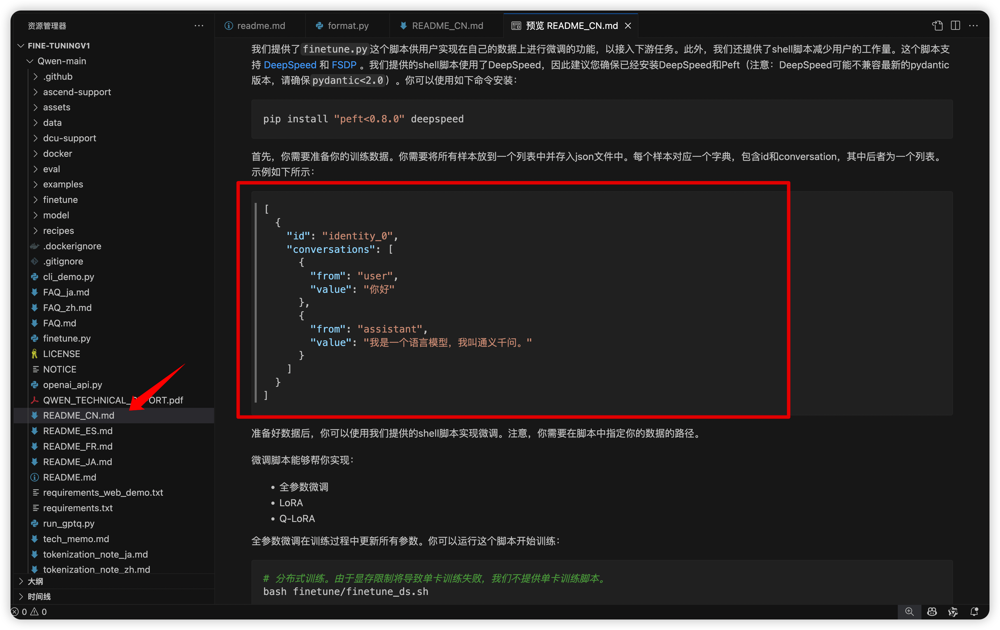Click the extension icon beside Copilot in status bar
The height and width of the screenshot is (630, 1000).
pos(953,612)
